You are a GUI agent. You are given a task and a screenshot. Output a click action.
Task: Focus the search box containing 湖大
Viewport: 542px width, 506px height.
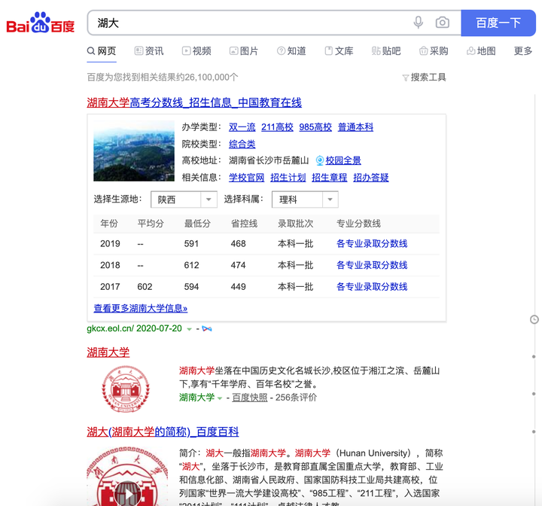[249, 23]
